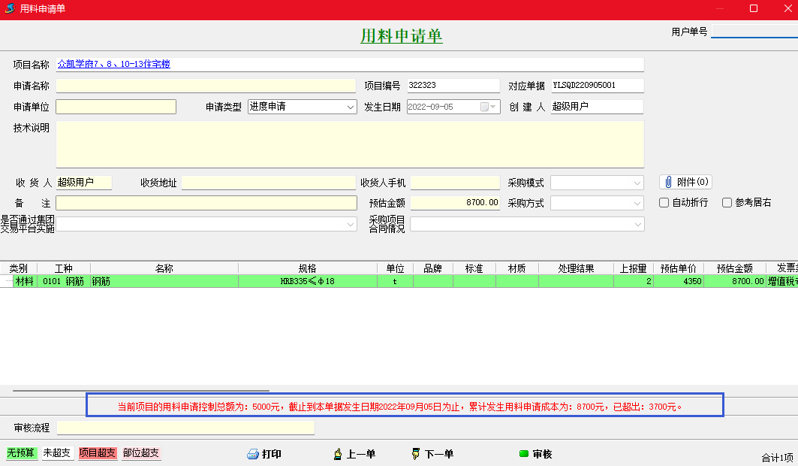Go to next record with 下一单
This screenshot has width=798, height=466.
coord(416,454)
